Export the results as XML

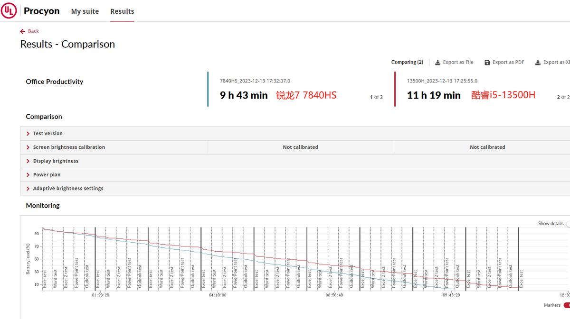tap(552, 62)
